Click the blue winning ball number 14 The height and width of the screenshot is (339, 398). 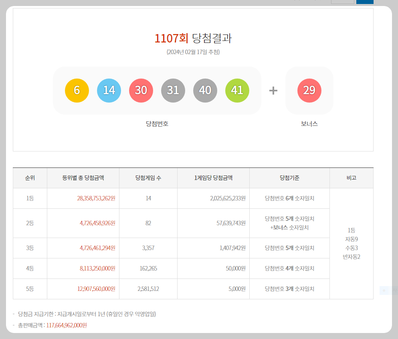coord(109,91)
